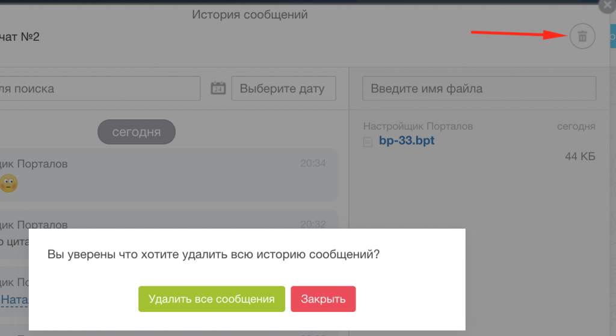This screenshot has width=616, height=336.
Task: Open the bp-33.bpt file link
Action: pyautogui.click(x=407, y=140)
